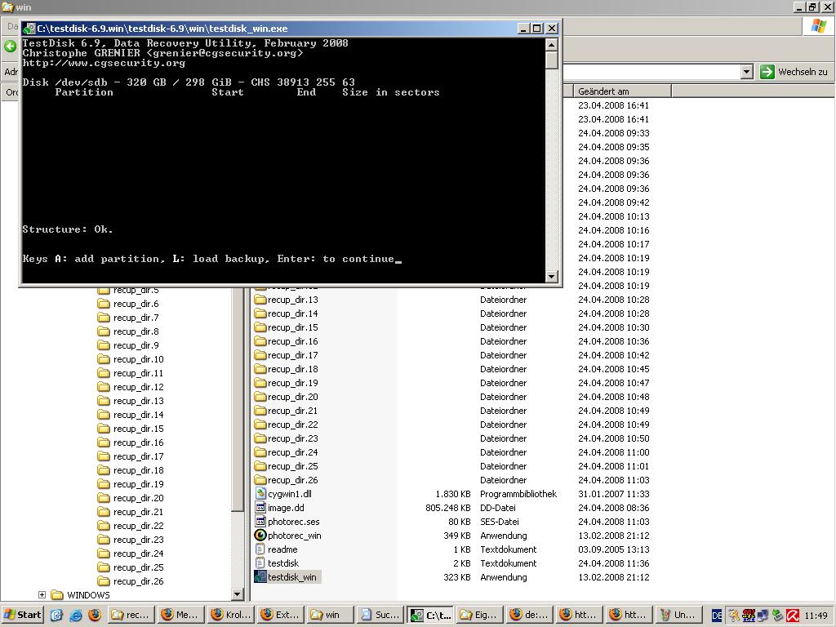
Task: Switch to the Krol... taskbar button
Action: tap(230, 615)
